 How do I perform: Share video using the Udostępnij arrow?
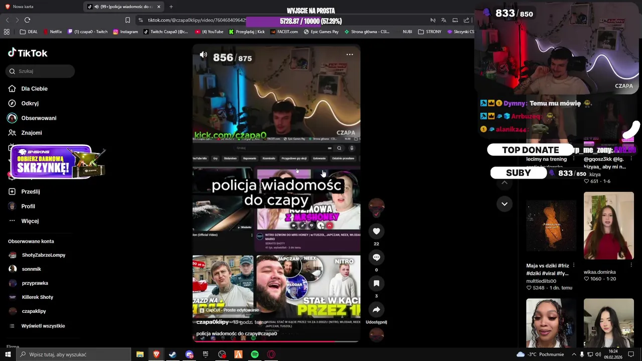tap(376, 309)
